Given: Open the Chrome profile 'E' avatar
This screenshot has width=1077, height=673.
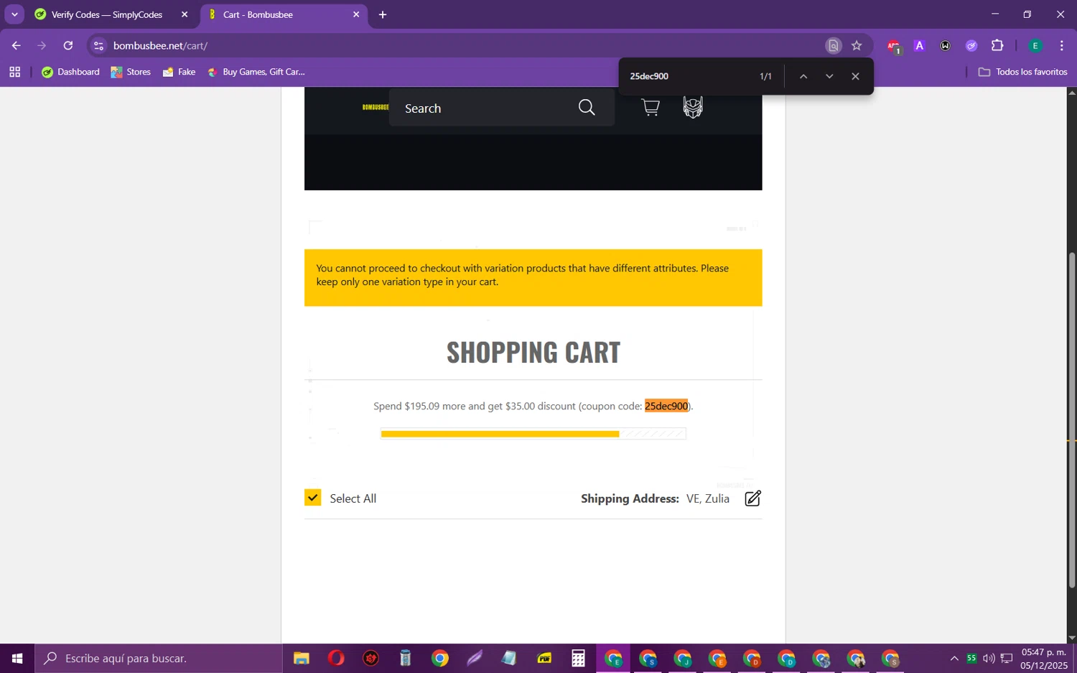Looking at the screenshot, I should pos(1035,45).
